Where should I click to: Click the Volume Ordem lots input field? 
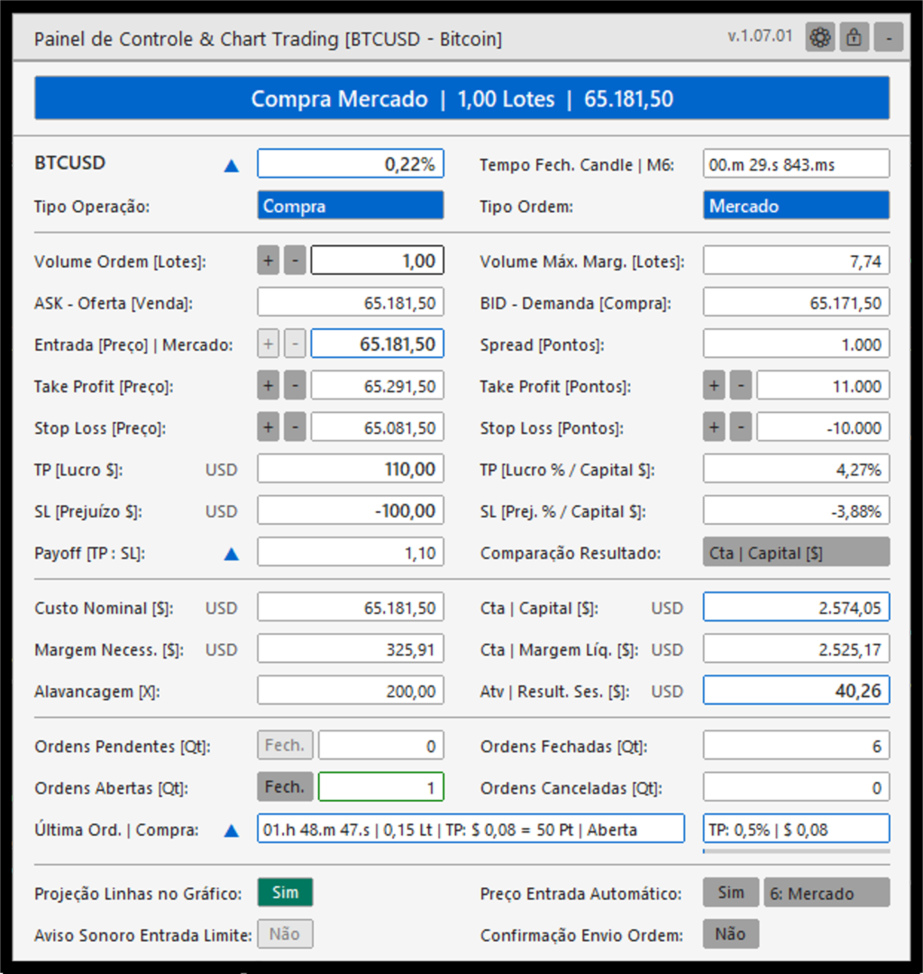pyautogui.click(x=378, y=261)
